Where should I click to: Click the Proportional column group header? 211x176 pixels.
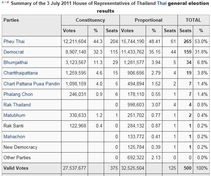point(148,20)
